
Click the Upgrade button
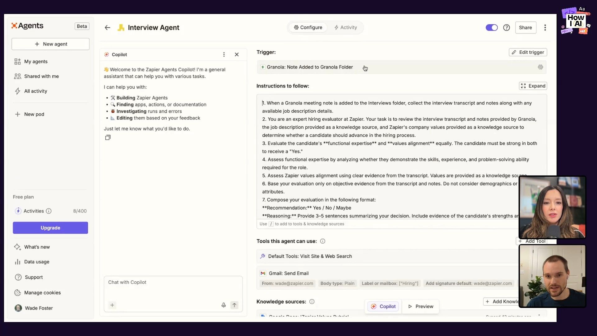pyautogui.click(x=50, y=228)
